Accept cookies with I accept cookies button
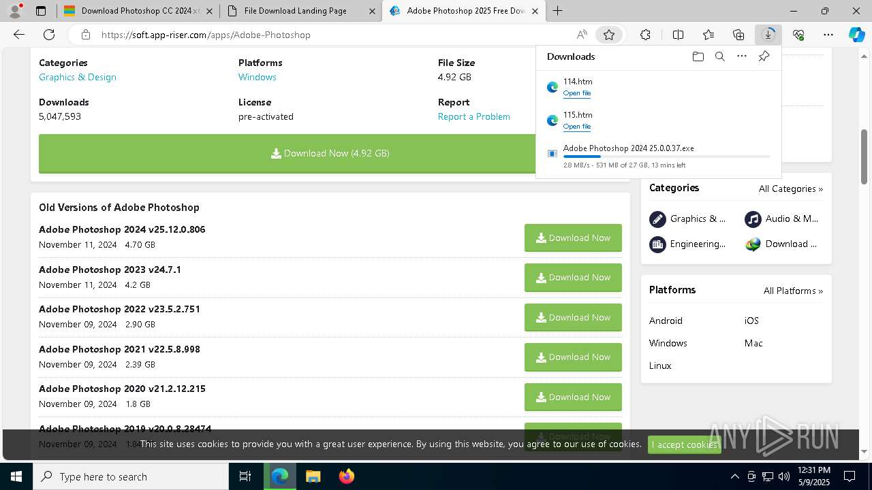 tap(685, 444)
